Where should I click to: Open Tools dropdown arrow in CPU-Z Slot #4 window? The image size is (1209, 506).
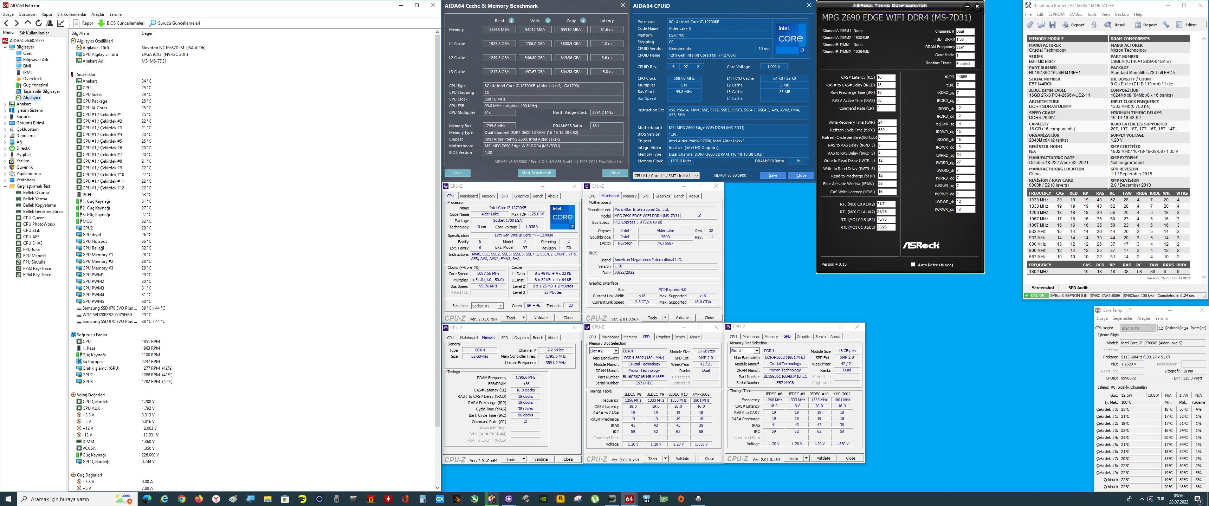(806, 459)
